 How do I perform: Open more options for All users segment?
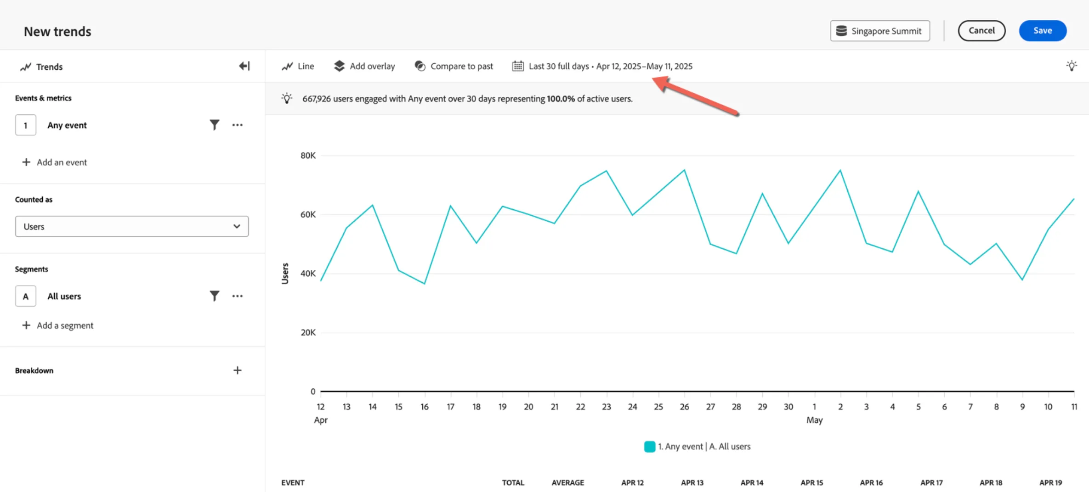tap(237, 296)
